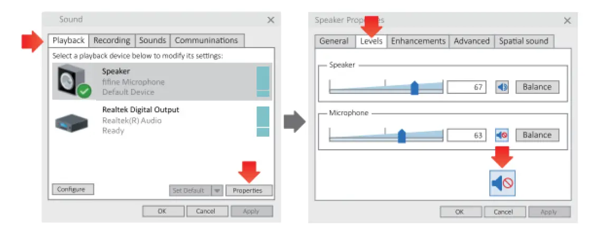Open the Set Default dropdown arrow
Screen dimensions: 607x238
point(217,191)
